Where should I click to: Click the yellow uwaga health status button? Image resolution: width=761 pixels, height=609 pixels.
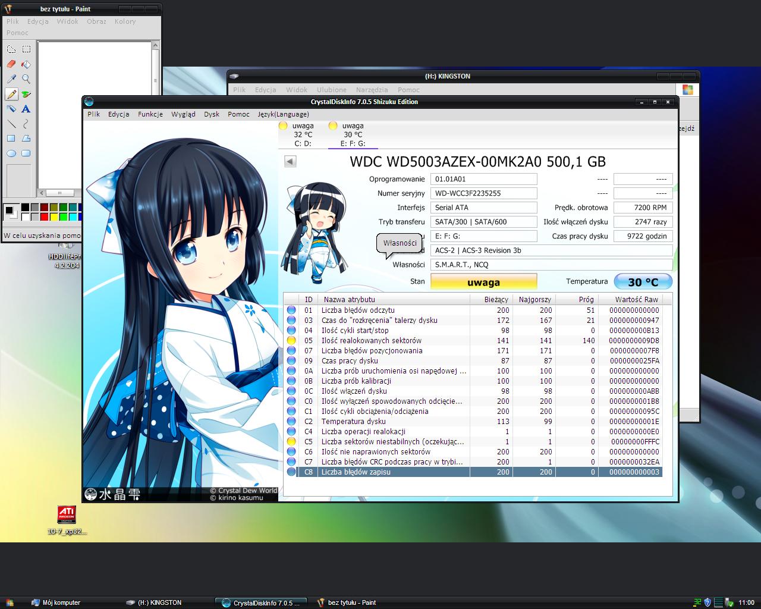483,282
